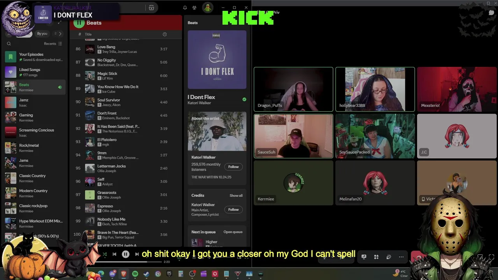Skip to next track

(x=137, y=254)
